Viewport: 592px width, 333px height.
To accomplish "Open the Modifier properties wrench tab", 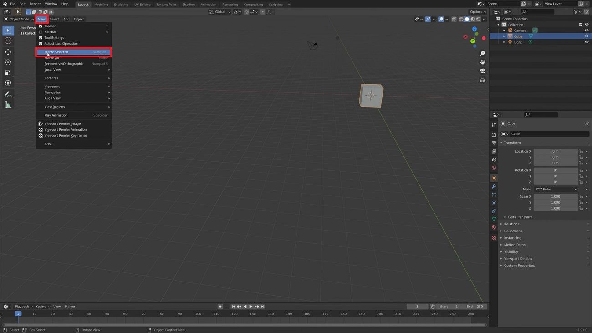I will click(494, 186).
